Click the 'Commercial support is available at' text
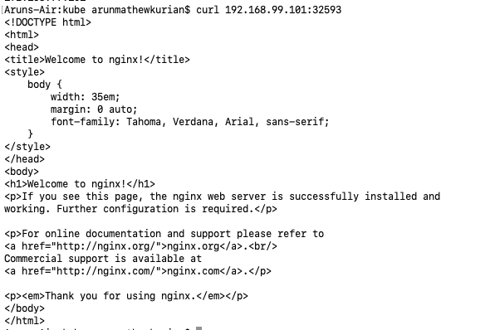This screenshot has height=330, width=485. [x=103, y=259]
